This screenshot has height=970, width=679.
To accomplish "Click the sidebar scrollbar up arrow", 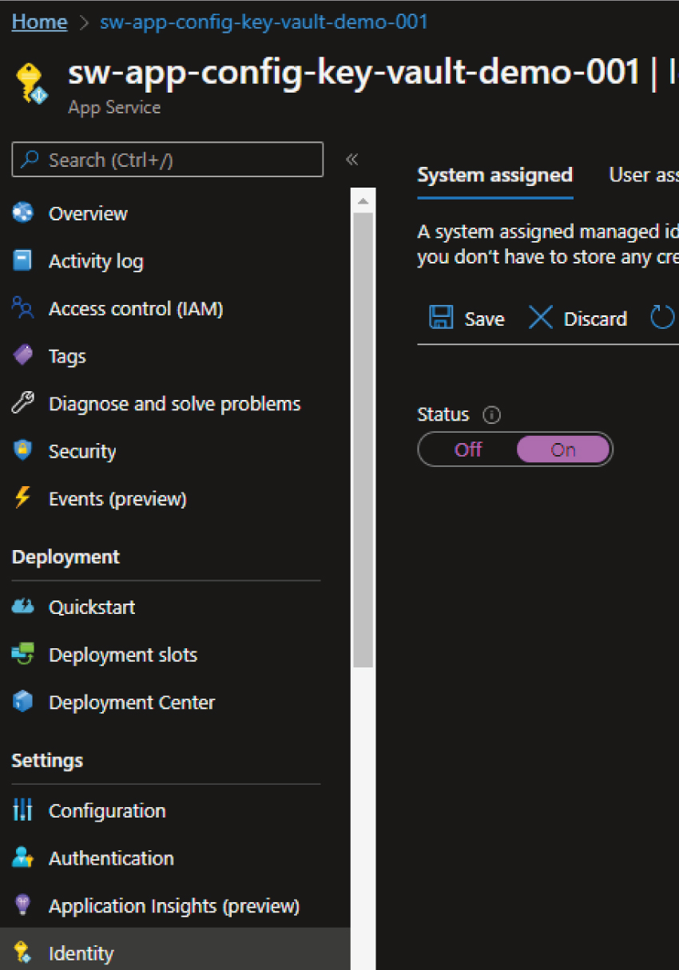I will point(363,200).
